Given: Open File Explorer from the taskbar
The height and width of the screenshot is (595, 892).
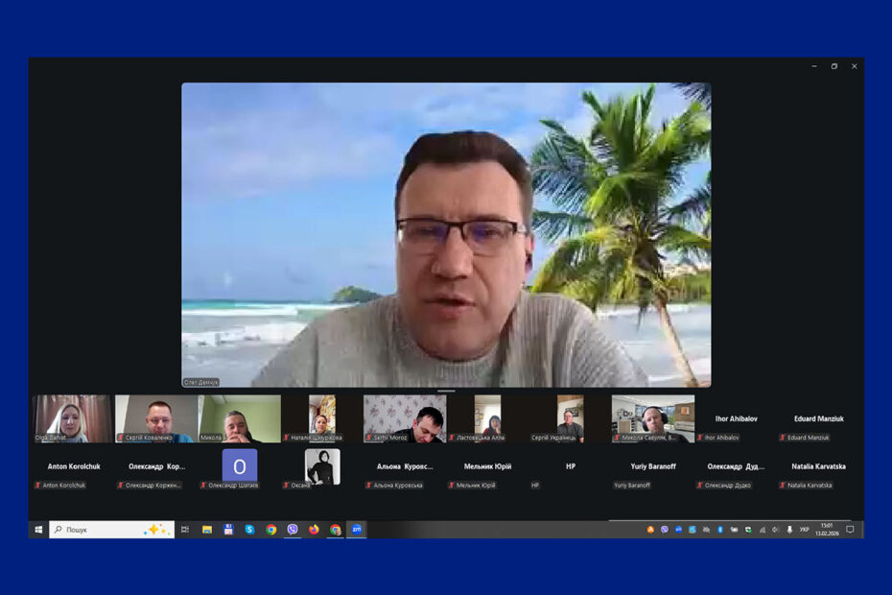Looking at the screenshot, I should 207,529.
